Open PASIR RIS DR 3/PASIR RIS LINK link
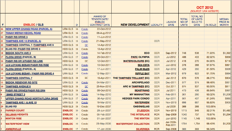The image size is (232, 131). 24,61
